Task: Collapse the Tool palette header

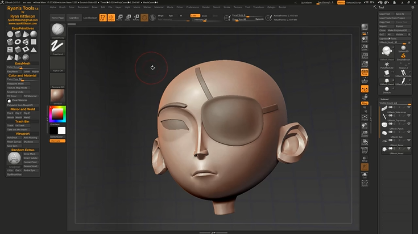Action: tap(382, 7)
